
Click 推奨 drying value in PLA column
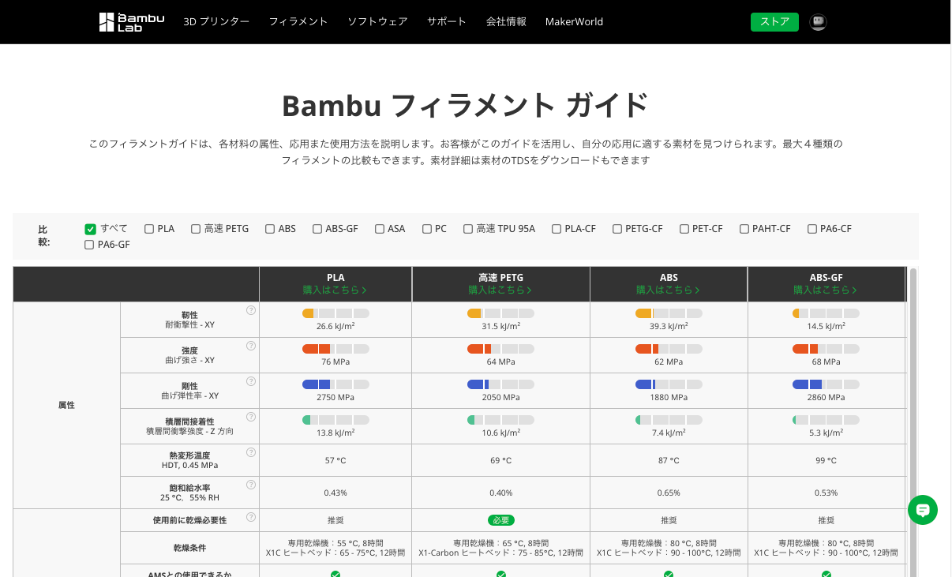click(x=335, y=520)
